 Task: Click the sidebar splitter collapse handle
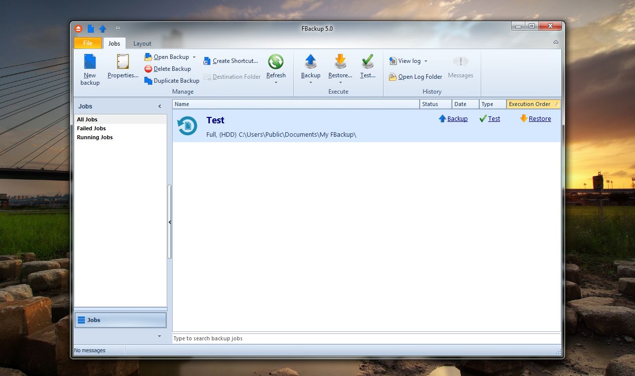coord(170,222)
